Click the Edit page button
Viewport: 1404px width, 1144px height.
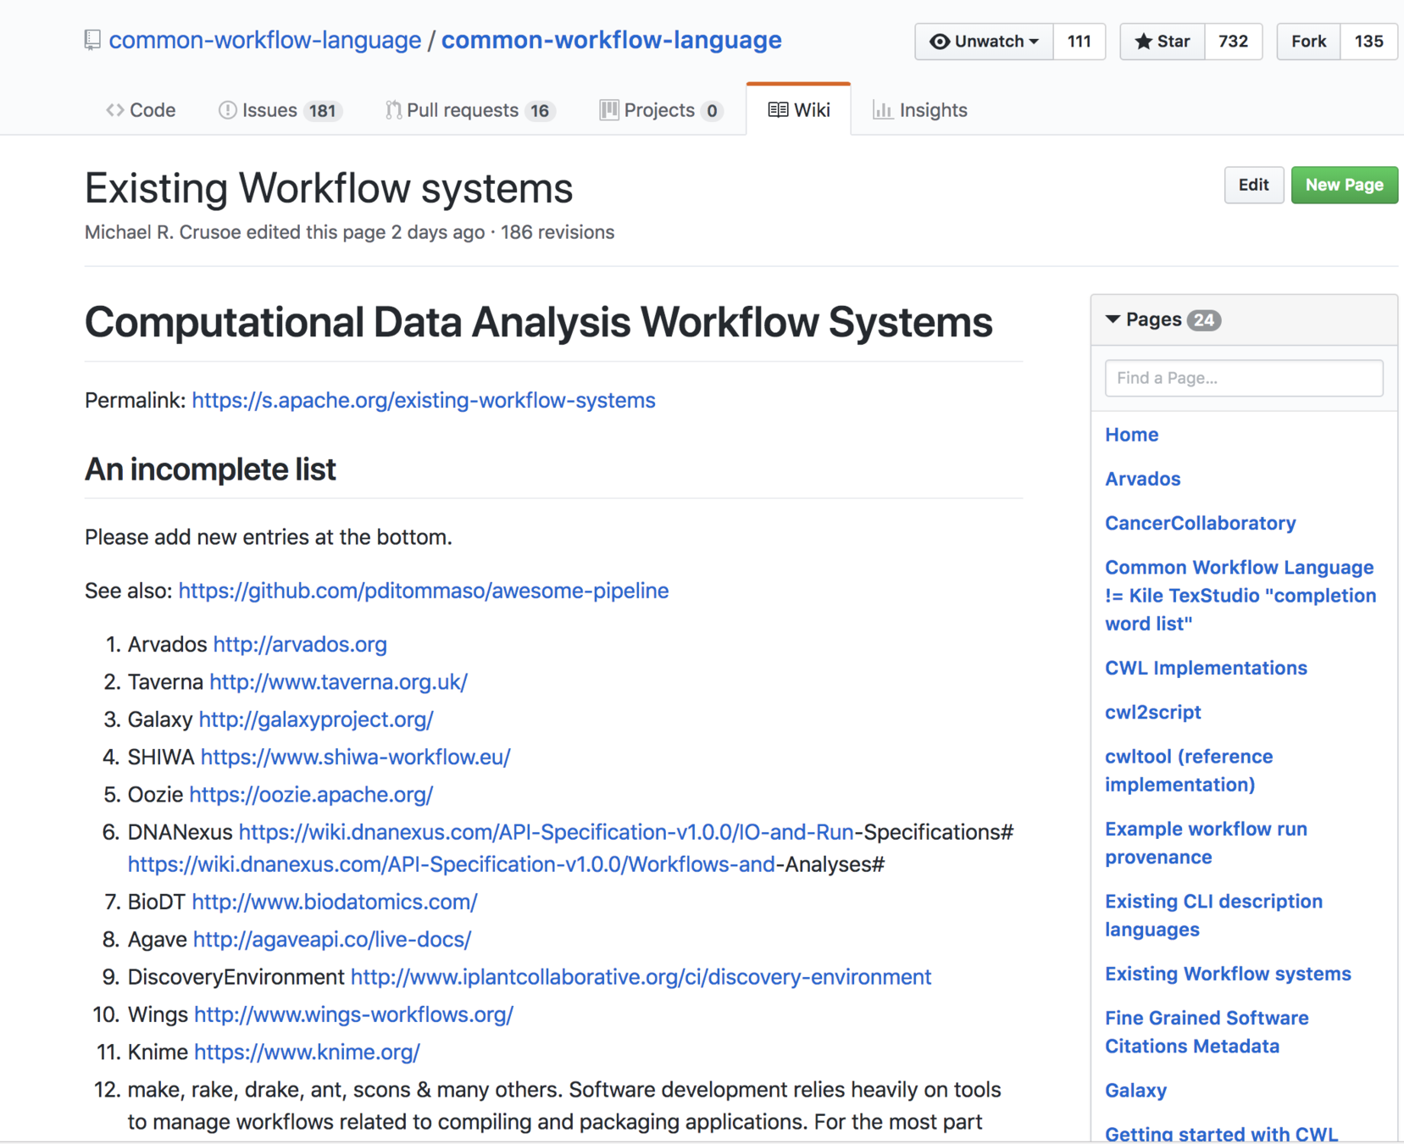click(x=1254, y=185)
